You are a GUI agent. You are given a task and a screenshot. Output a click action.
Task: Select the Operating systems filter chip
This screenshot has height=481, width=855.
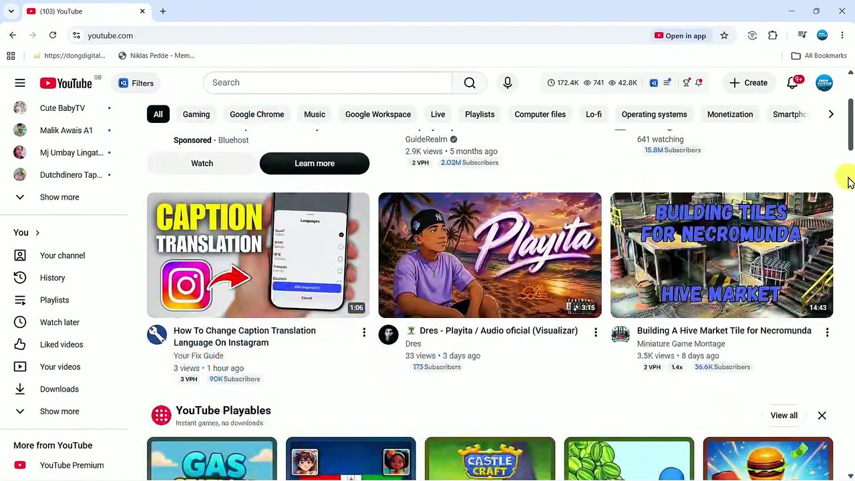point(655,114)
